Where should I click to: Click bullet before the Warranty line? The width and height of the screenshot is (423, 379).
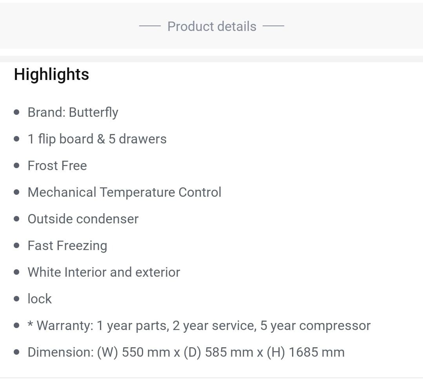pyautogui.click(x=16, y=326)
